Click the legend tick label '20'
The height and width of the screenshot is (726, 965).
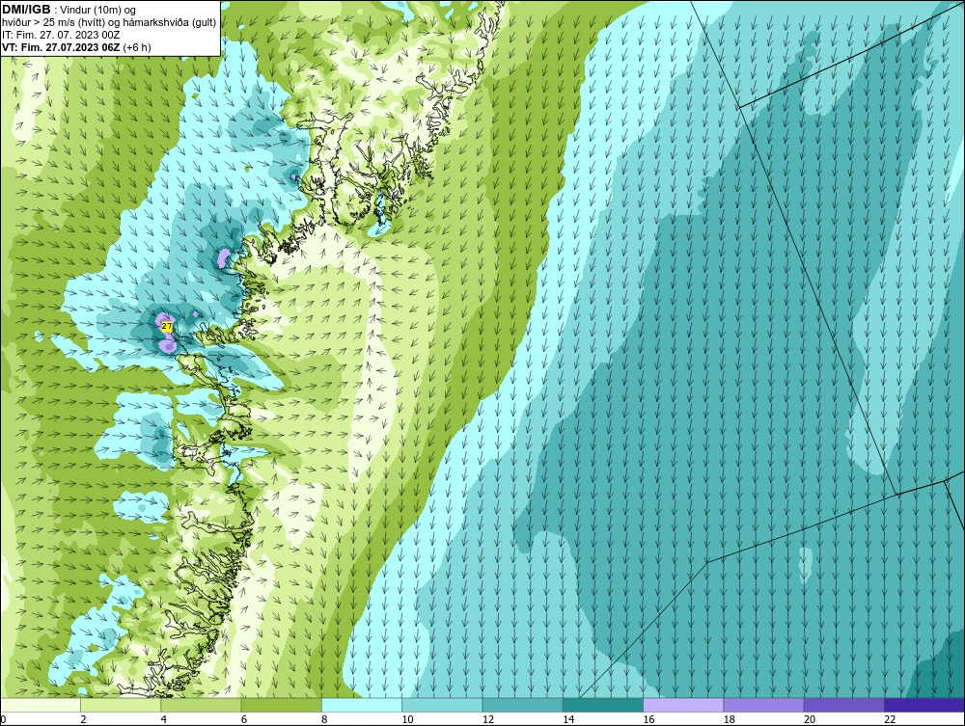coord(810,719)
